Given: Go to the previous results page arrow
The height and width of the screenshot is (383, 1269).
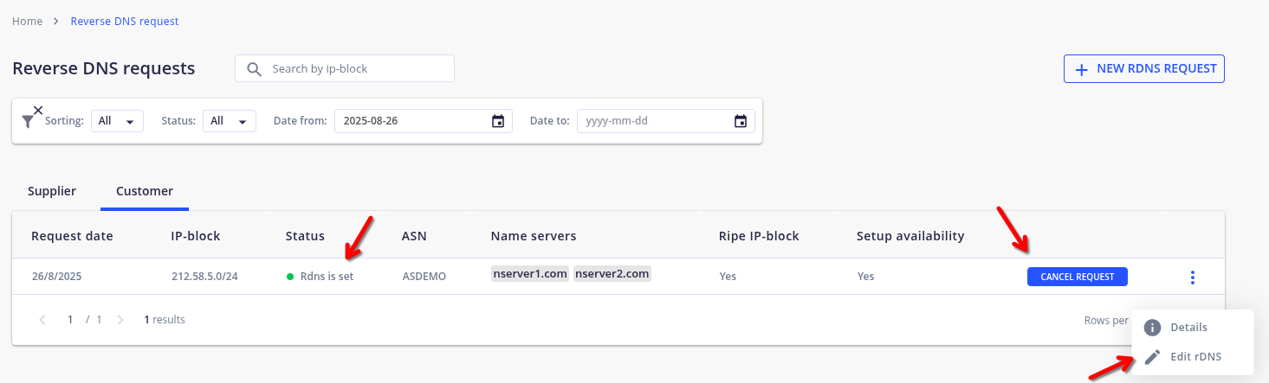Looking at the screenshot, I should click(42, 320).
